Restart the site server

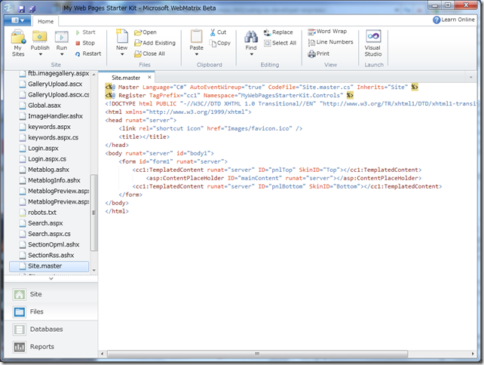click(88, 54)
